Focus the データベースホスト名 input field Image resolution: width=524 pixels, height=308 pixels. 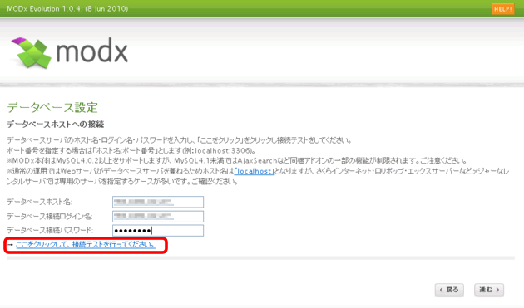(158, 202)
